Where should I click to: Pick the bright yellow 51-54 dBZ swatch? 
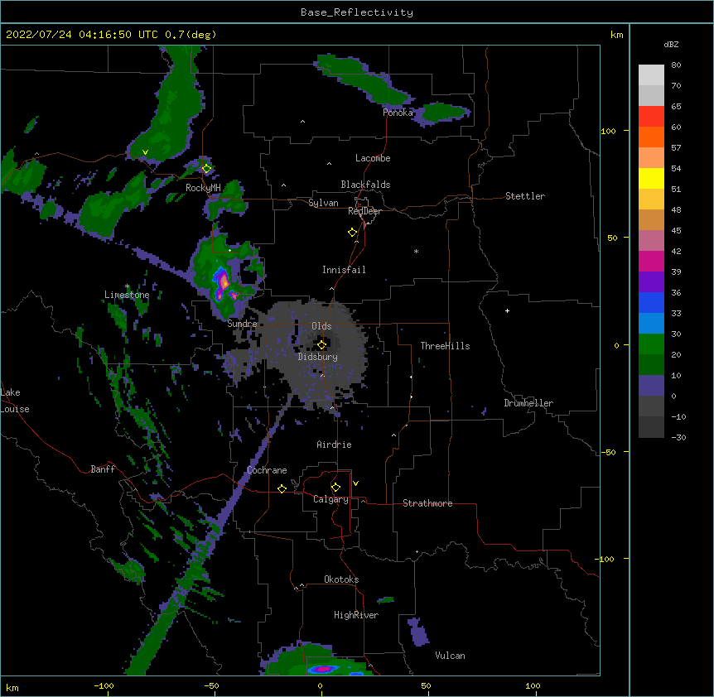[x=651, y=178]
